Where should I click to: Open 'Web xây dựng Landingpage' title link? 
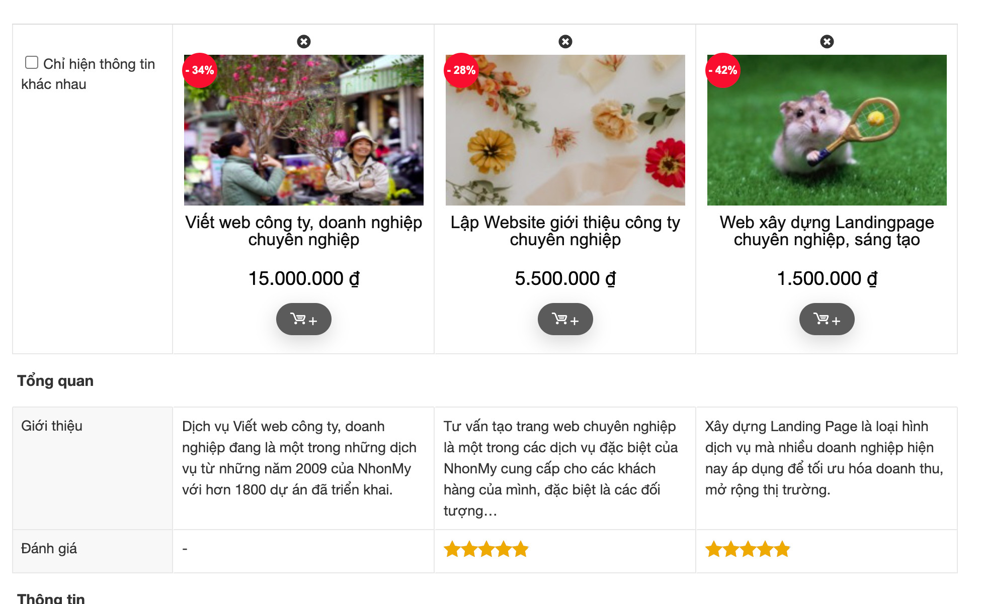827,231
